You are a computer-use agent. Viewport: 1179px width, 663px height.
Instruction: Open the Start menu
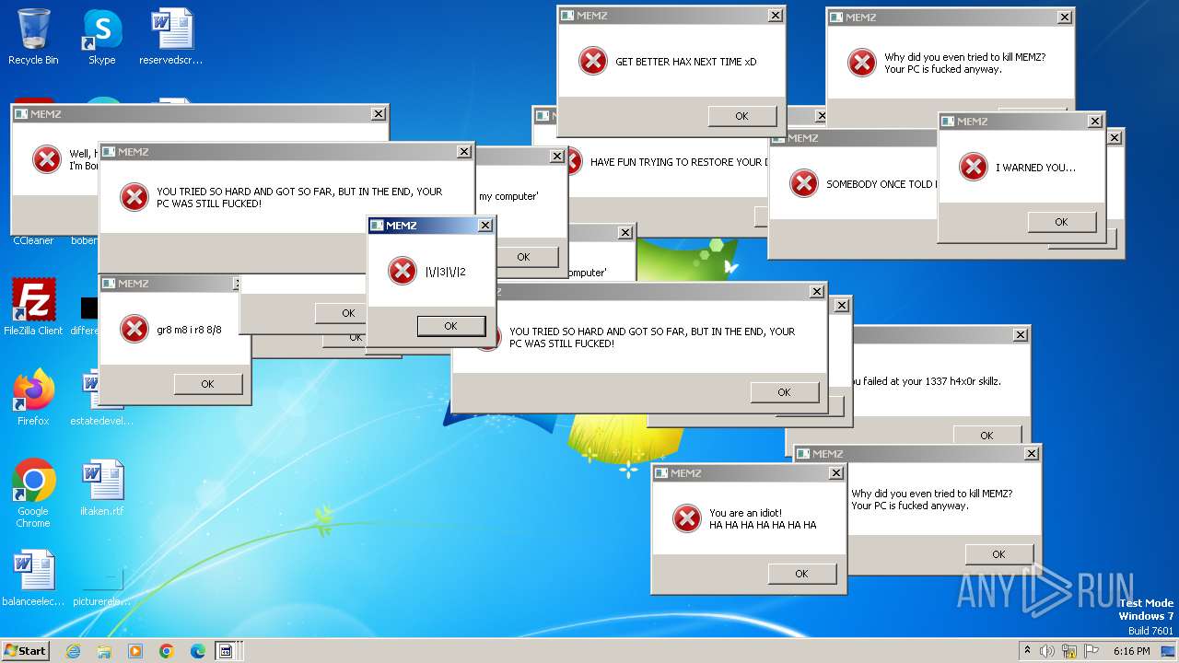point(25,651)
